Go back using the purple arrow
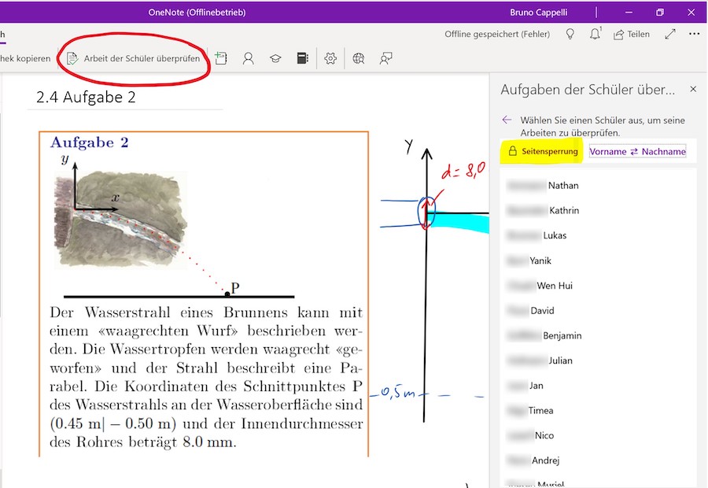Image resolution: width=708 pixels, height=488 pixels. point(507,120)
